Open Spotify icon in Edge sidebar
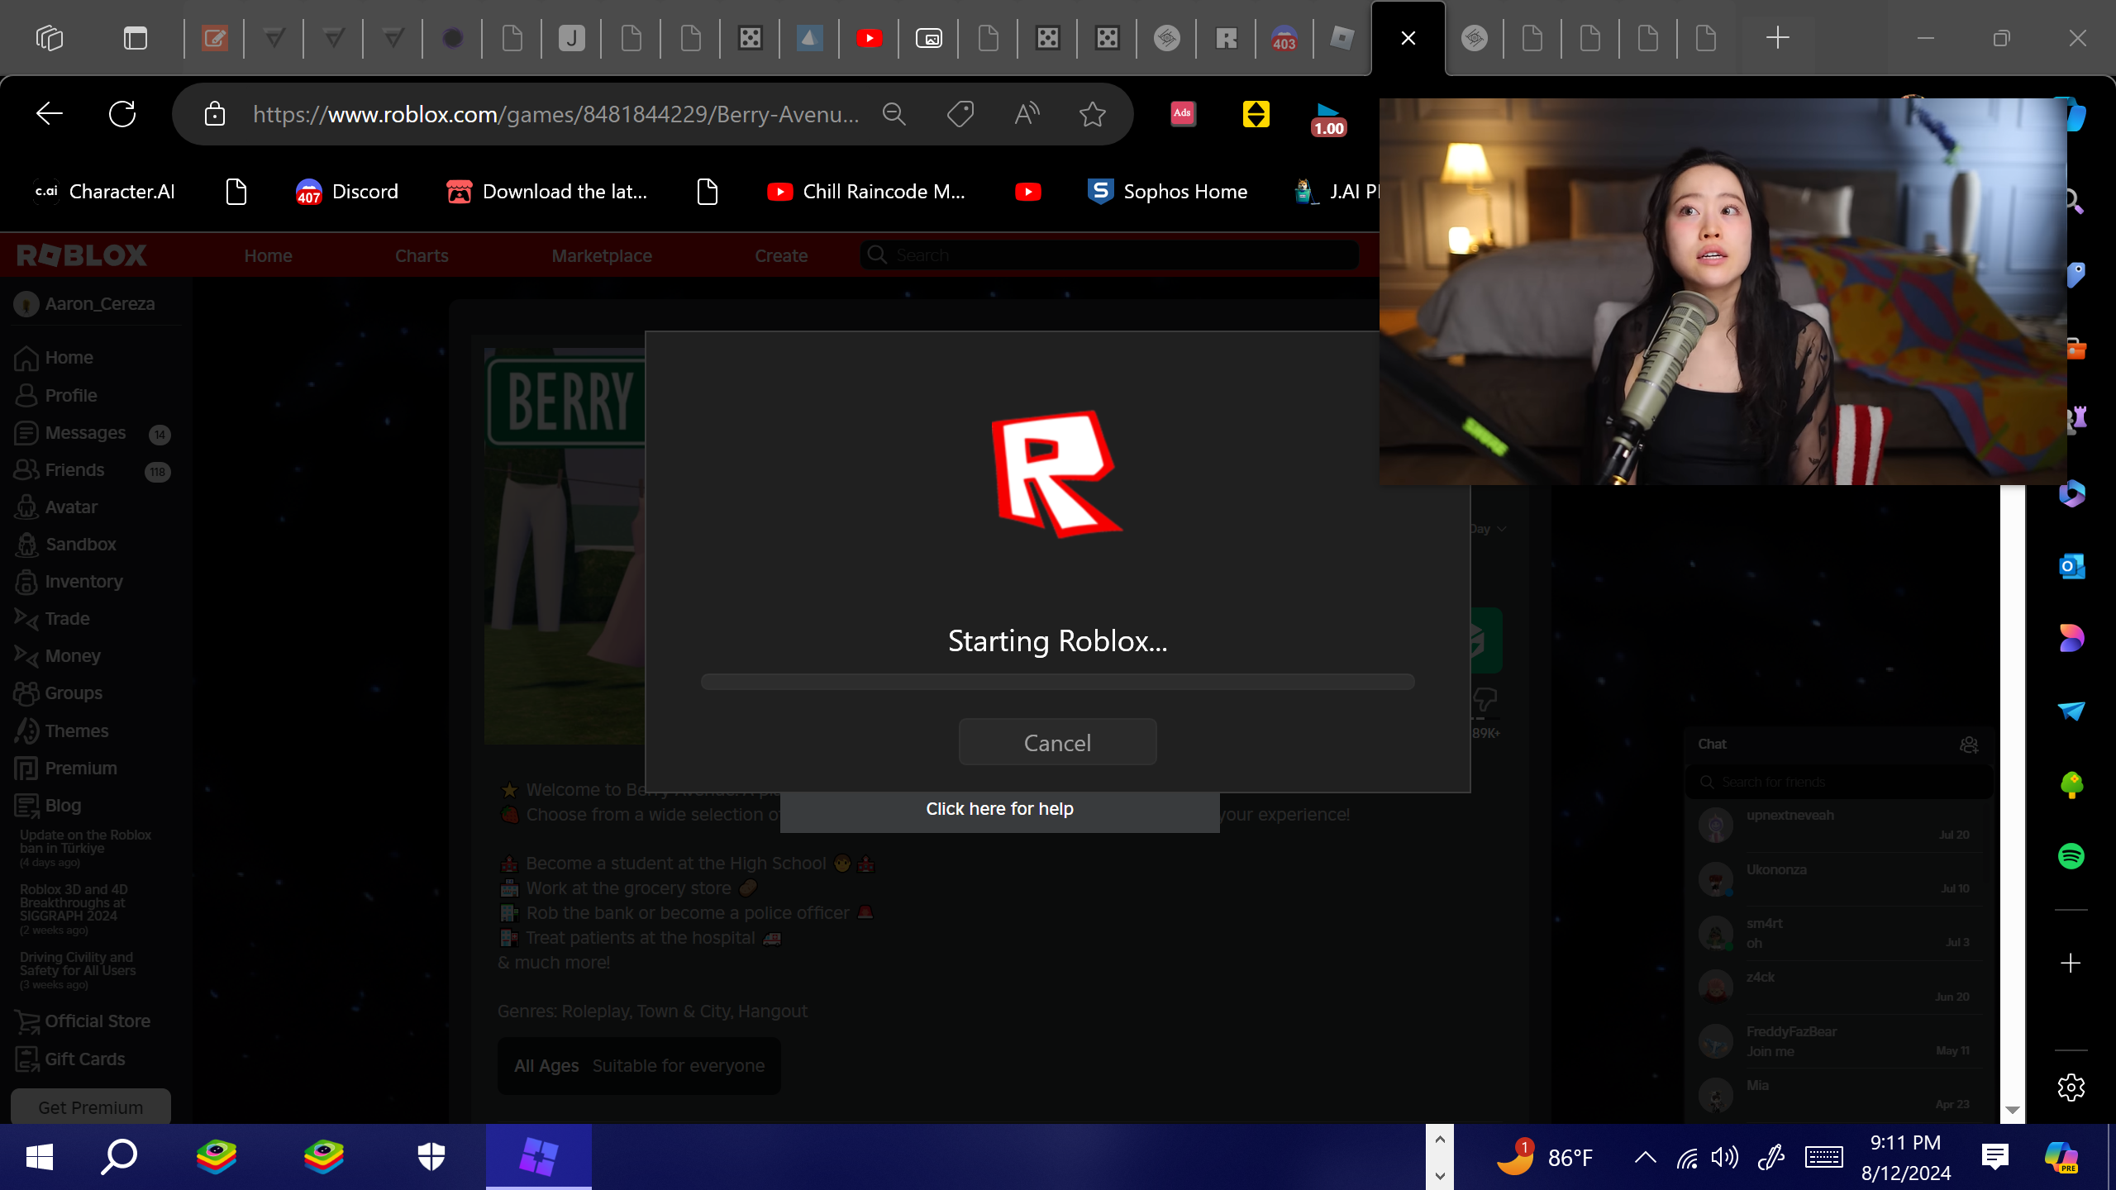Viewport: 2116px width, 1190px height. [2071, 856]
